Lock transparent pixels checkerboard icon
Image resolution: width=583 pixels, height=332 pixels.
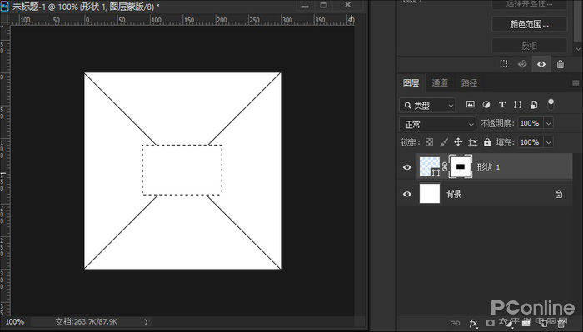[x=430, y=141]
